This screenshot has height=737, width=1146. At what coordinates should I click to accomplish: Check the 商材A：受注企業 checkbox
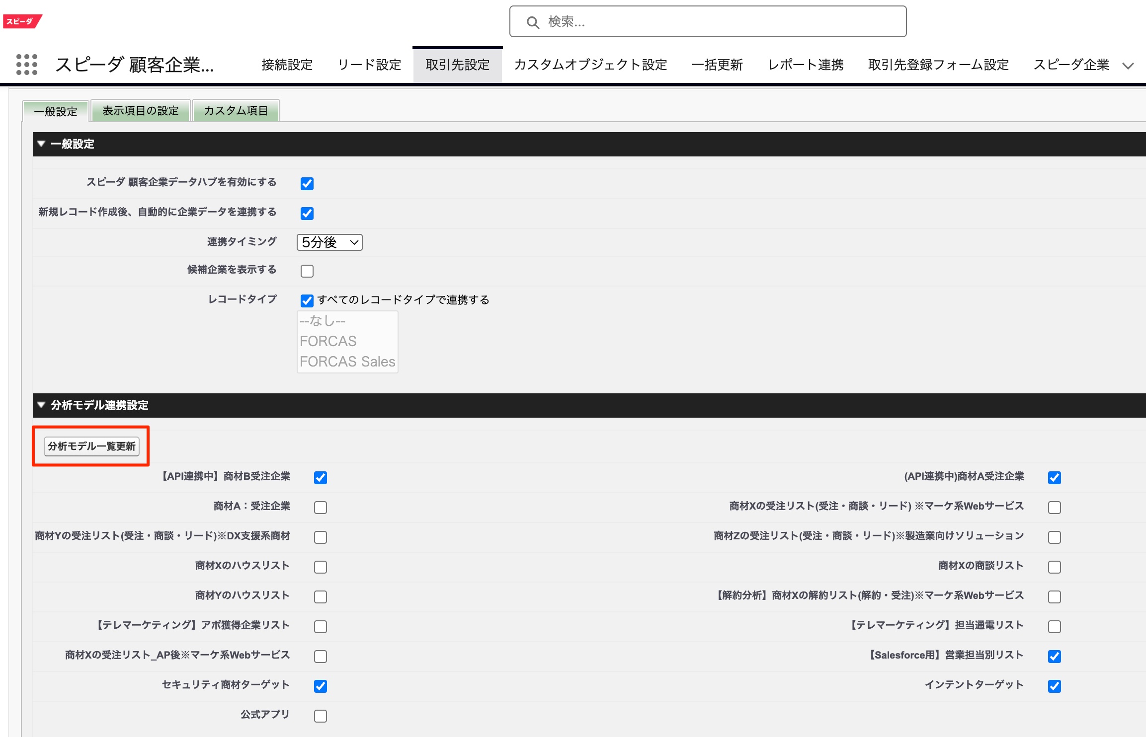(x=321, y=507)
